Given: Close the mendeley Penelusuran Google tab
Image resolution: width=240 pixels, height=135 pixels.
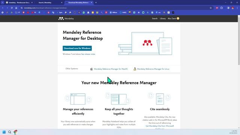Looking at the screenshot, I should (32, 3).
